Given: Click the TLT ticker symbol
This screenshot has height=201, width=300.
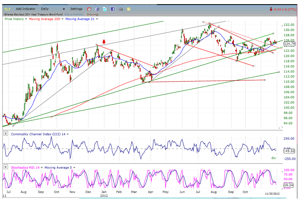Looking at the screenshot, I should [7, 9].
